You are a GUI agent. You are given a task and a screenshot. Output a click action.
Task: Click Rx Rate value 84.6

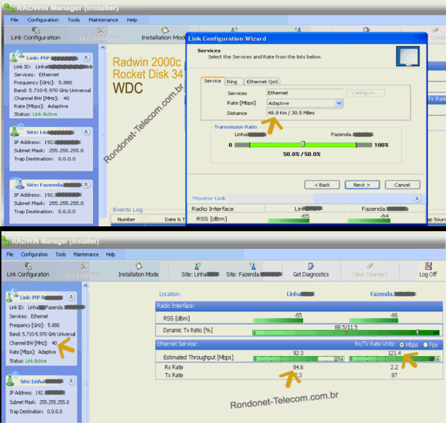pyautogui.click(x=298, y=367)
